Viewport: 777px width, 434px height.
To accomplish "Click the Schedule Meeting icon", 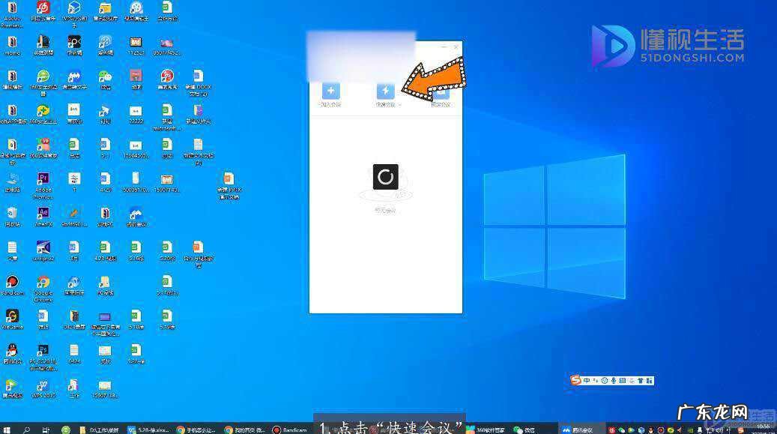I will point(441,93).
